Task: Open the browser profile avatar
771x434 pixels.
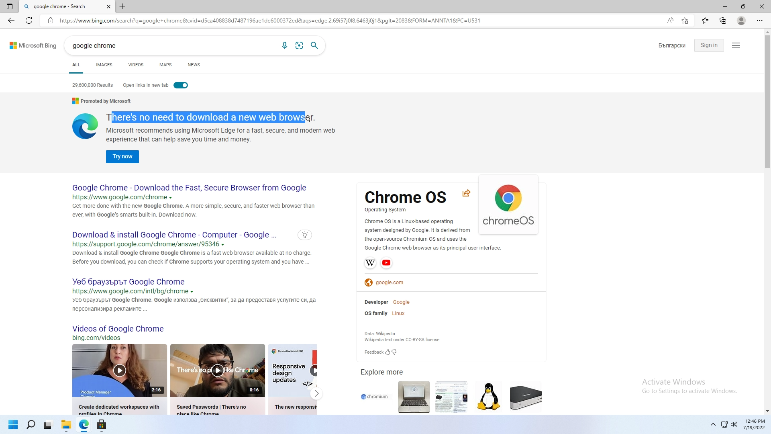Action: (741, 20)
